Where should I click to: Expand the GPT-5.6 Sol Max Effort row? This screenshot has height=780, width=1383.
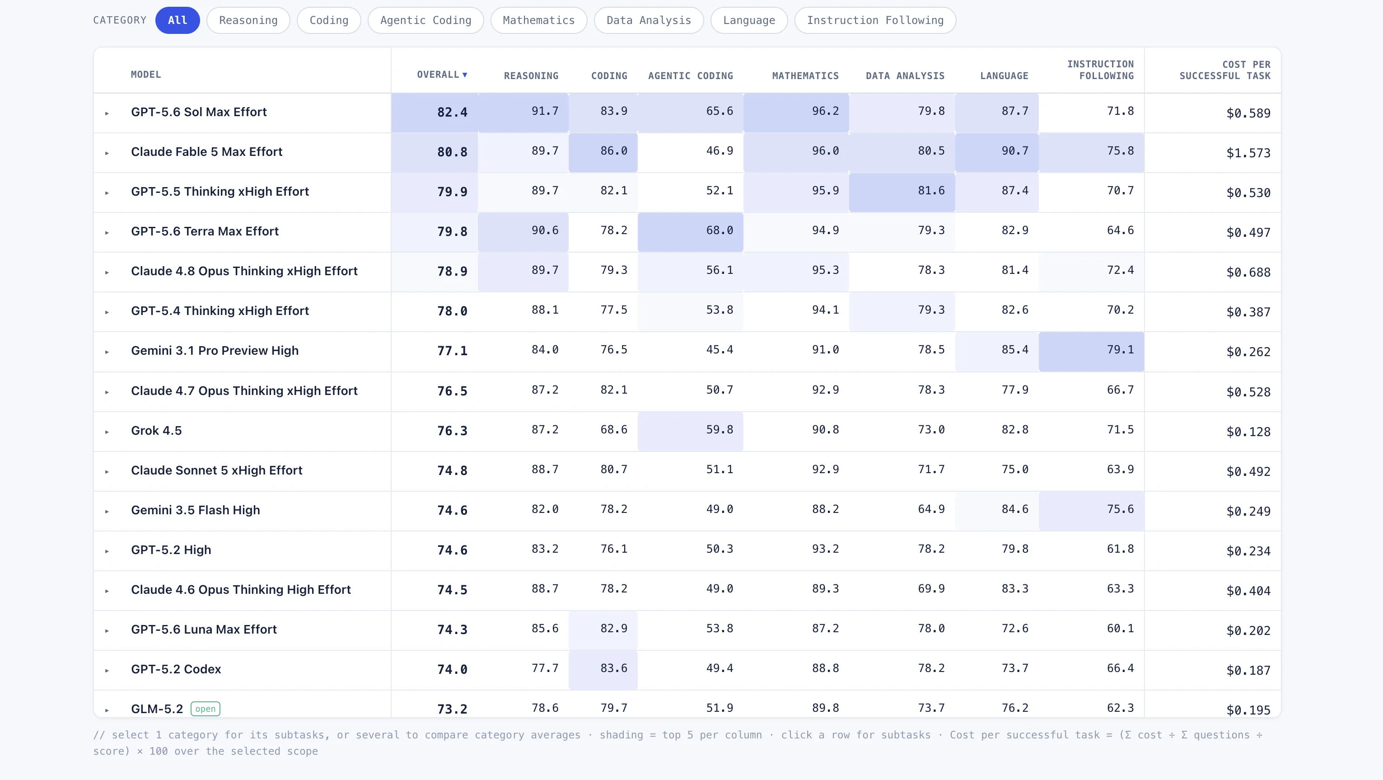coord(107,113)
